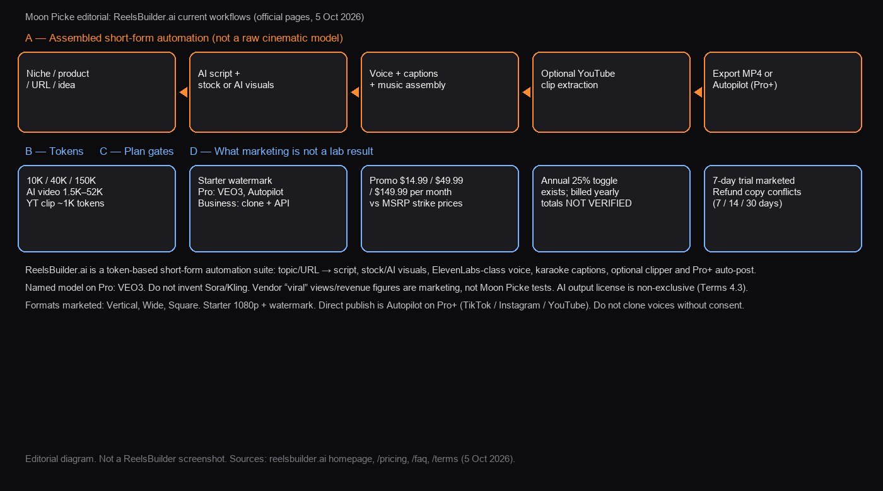Select the 'AI script + stock or AI visuals' card
883x491 pixels.
pyautogui.click(x=268, y=92)
